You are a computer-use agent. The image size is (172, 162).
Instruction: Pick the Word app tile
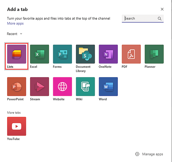coord(108,87)
